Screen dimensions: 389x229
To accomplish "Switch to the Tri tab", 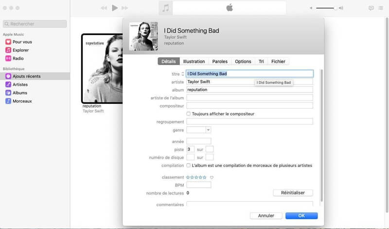I will pyautogui.click(x=261, y=62).
